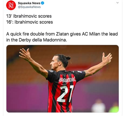Open the Ibrahimovic celebration photo
Screen dimensions: 128x116
coord(63,79)
